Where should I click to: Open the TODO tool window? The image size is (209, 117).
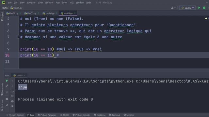64,115
